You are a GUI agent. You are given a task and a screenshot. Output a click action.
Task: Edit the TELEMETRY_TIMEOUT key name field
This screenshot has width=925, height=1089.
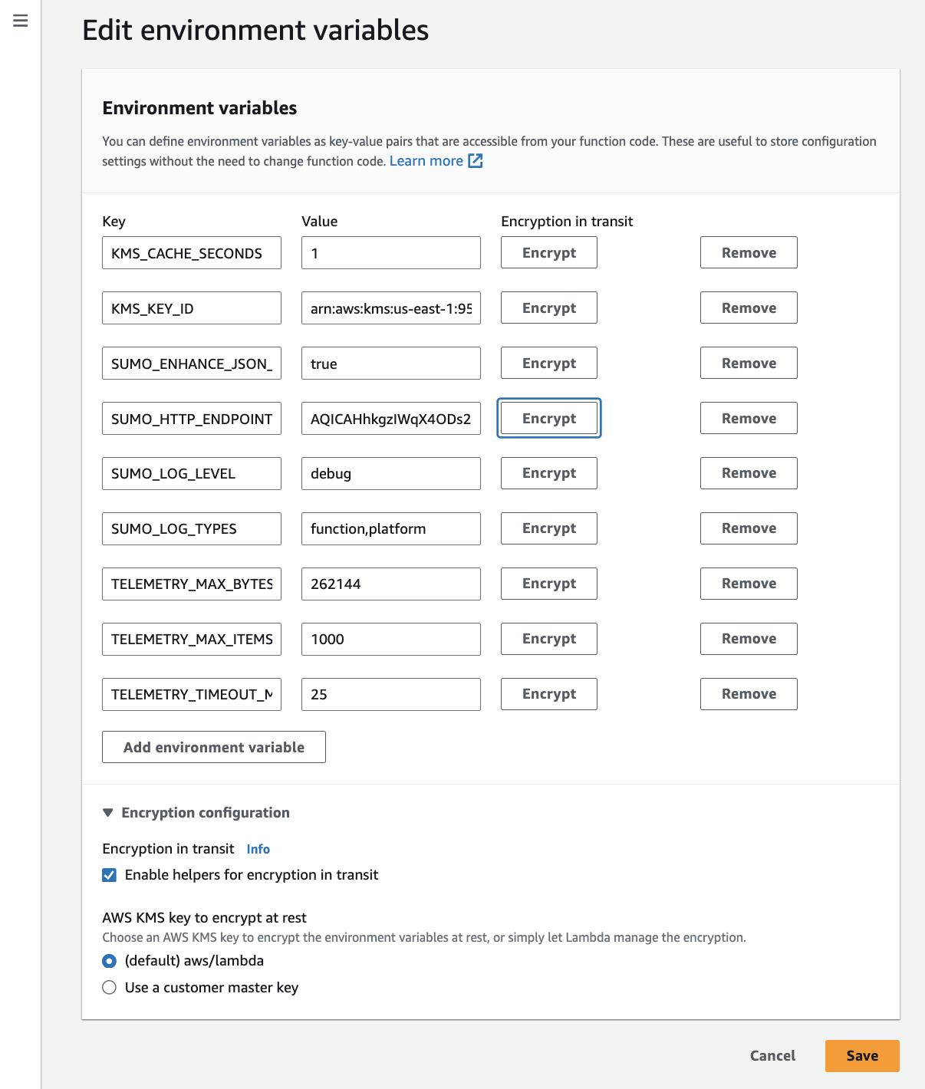(191, 694)
